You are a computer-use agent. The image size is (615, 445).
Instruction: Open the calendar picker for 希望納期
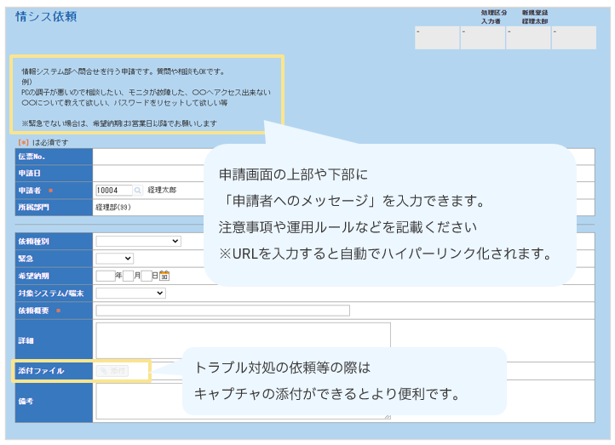click(164, 276)
